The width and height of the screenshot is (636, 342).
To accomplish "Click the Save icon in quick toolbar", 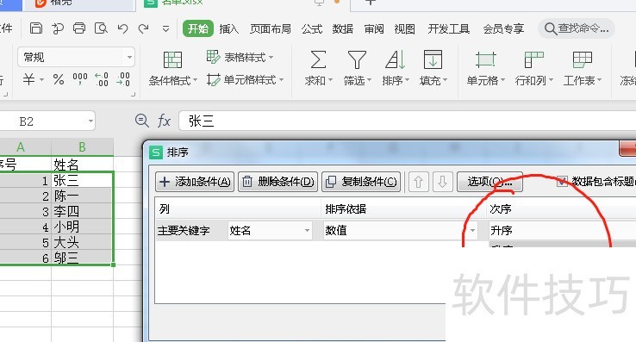I will 36,28.
